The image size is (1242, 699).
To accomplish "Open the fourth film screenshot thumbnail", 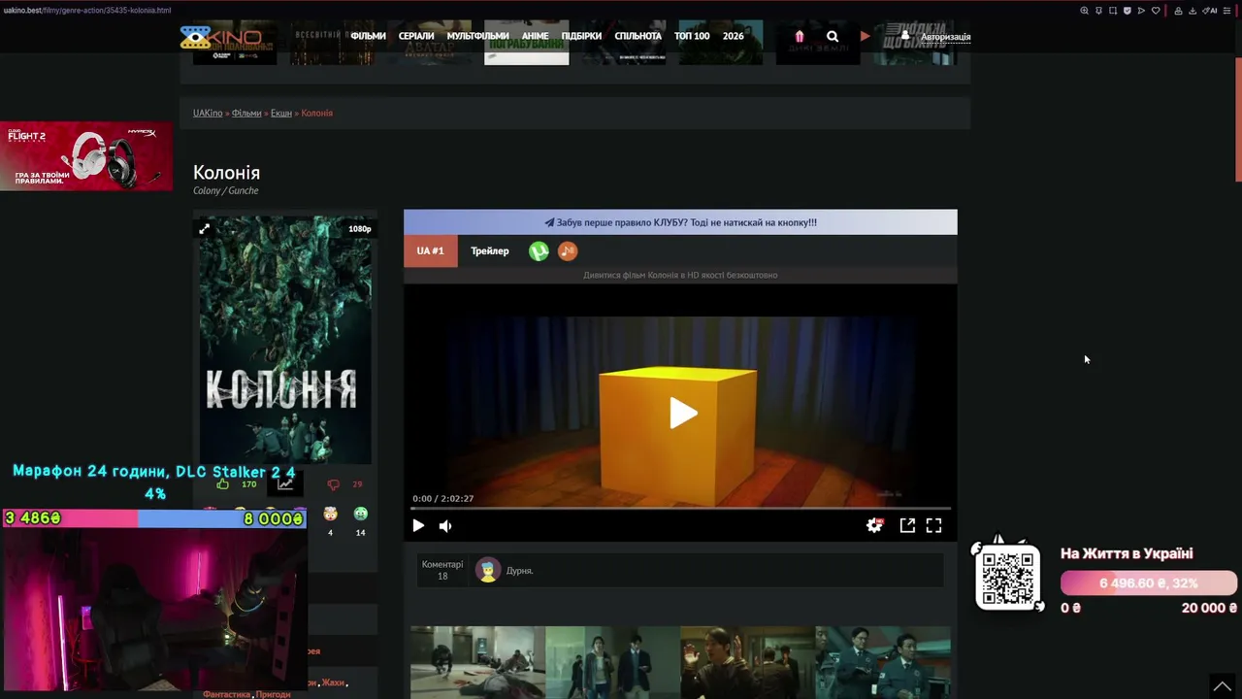I will tap(883, 662).
